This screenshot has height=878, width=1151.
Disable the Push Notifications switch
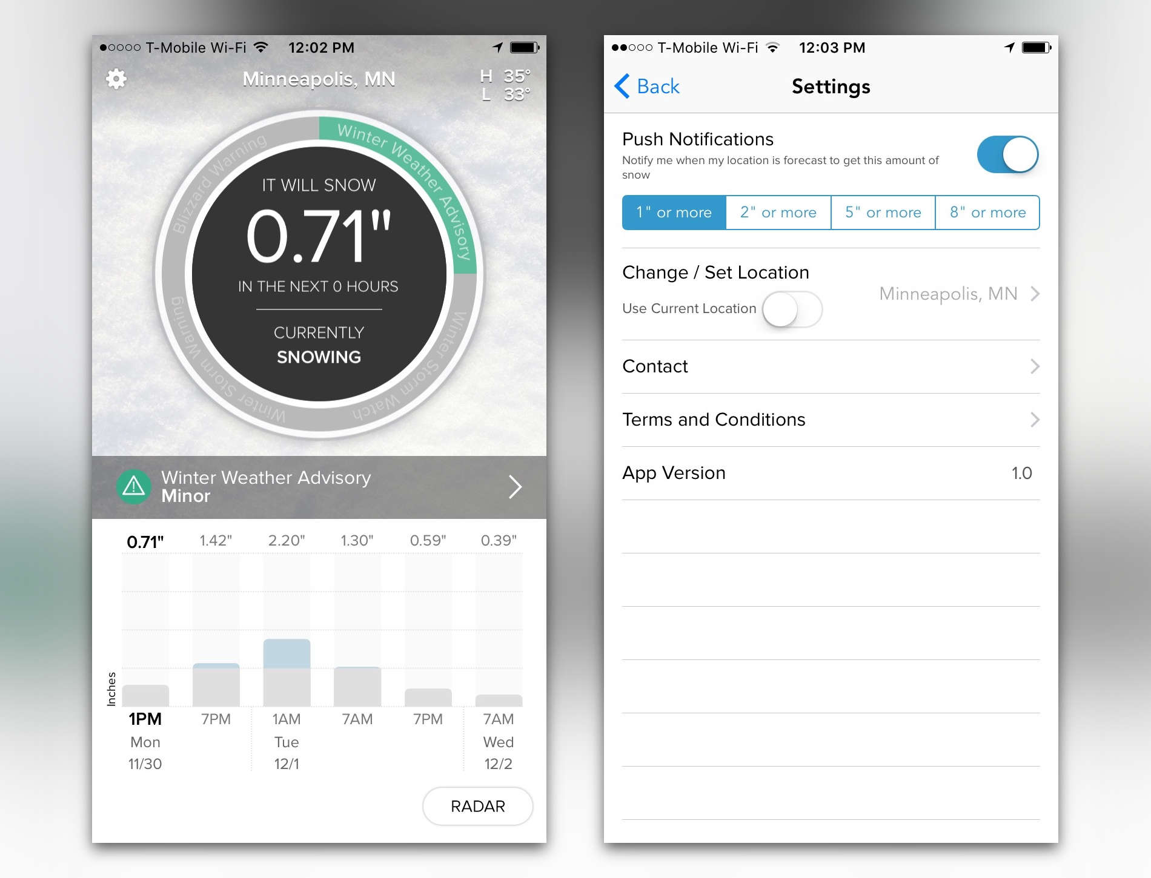[x=1007, y=154]
